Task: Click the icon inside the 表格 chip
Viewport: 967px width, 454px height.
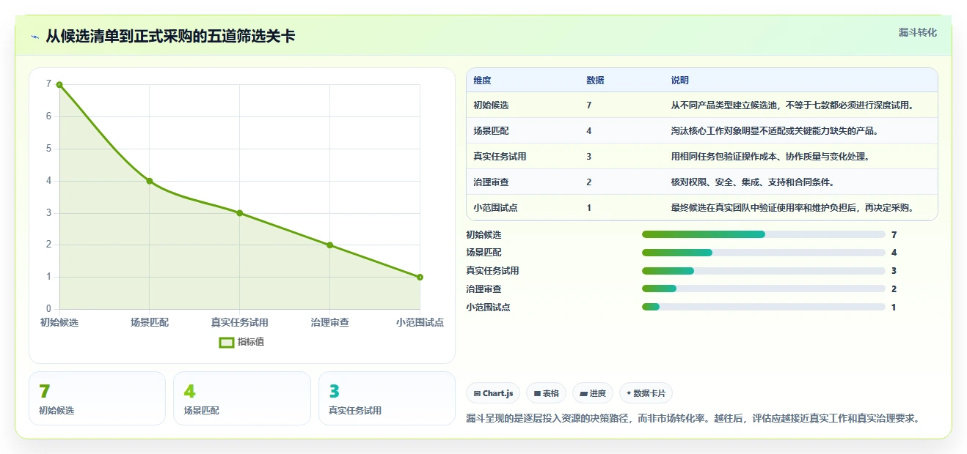Action: click(537, 393)
